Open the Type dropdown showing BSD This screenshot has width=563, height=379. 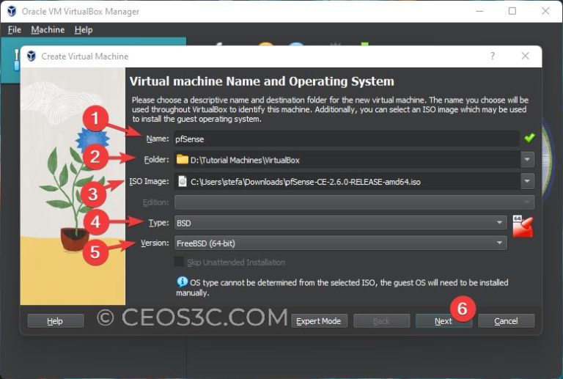point(340,223)
